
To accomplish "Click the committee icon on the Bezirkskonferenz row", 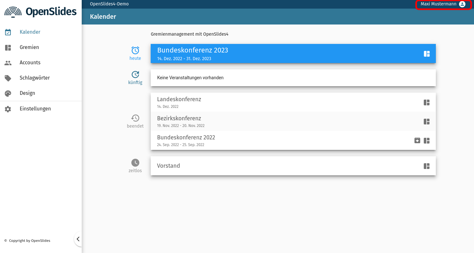I will [427, 122].
